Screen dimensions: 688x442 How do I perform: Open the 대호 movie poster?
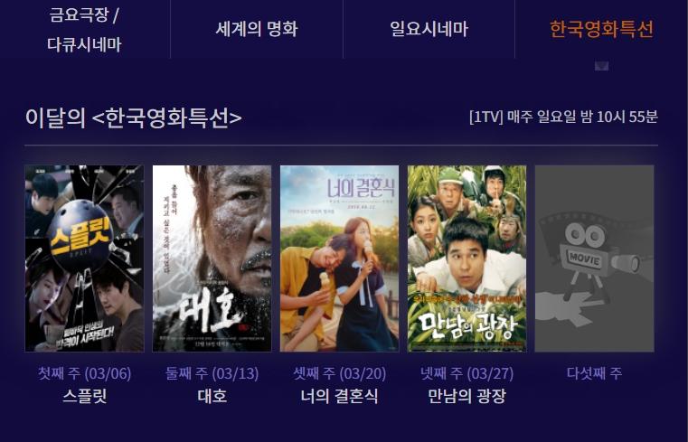tap(212, 259)
